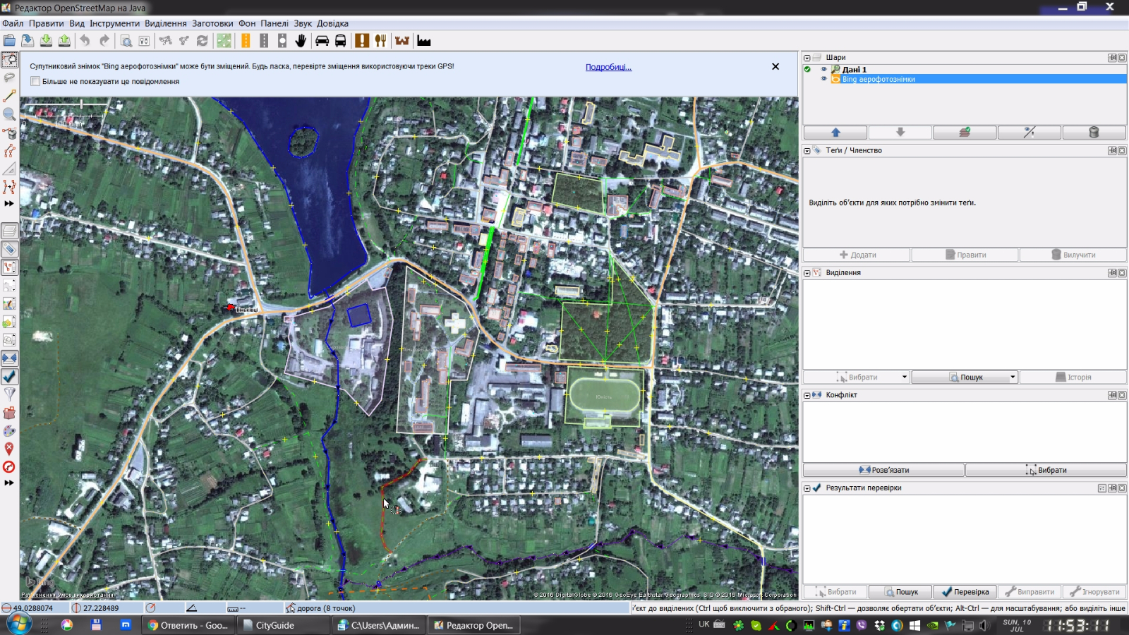Collapse the Конфлікт panel
Viewport: 1129px width, 635px height.
(807, 395)
